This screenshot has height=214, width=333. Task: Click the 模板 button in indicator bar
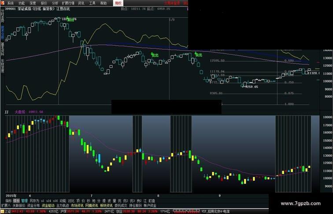(x=16, y=201)
